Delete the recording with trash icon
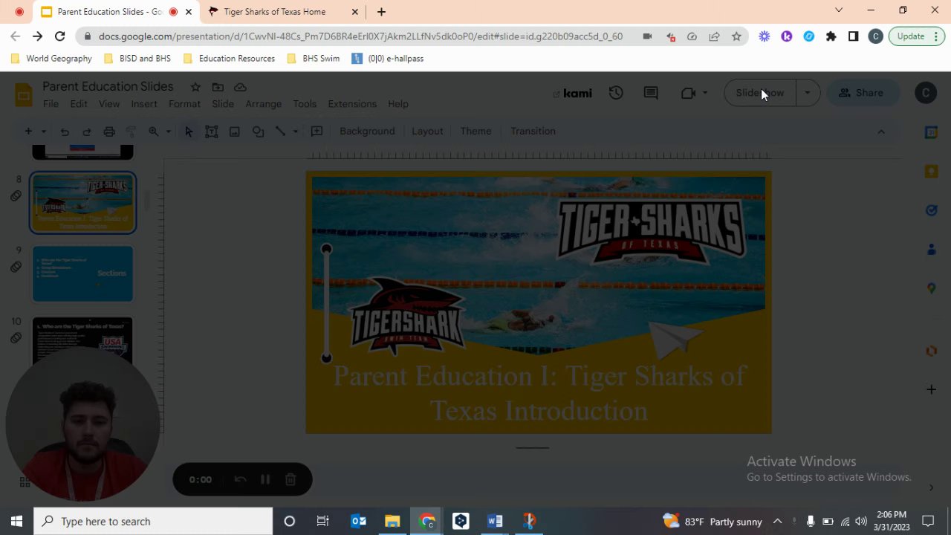This screenshot has width=951, height=535. (291, 479)
